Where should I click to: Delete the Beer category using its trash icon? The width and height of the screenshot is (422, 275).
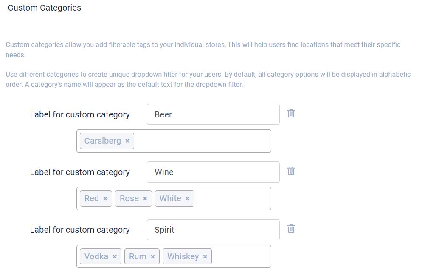coord(291,113)
